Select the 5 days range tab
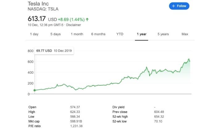Viewport: 216px width, 129px height. [x=56, y=34]
